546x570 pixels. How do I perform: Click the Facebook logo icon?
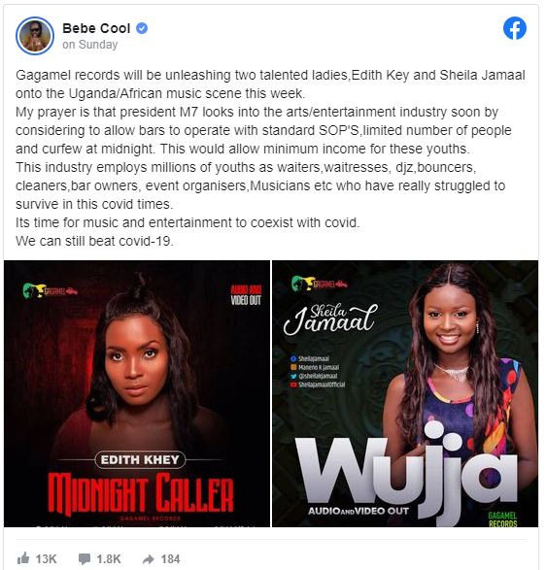515,28
